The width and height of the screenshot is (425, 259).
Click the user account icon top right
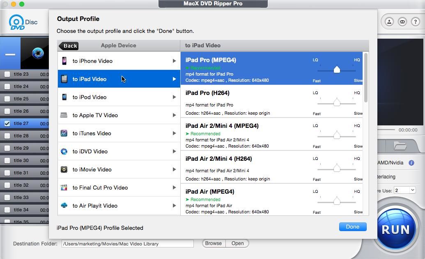(x=389, y=21)
